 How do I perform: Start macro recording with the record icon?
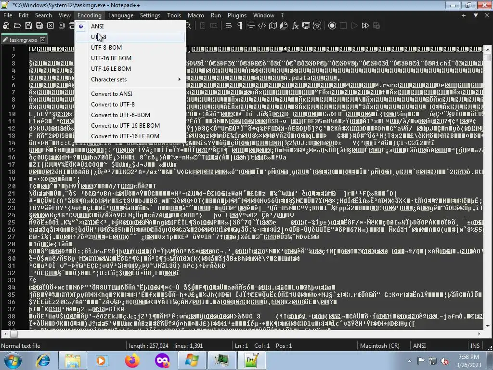[x=332, y=26]
